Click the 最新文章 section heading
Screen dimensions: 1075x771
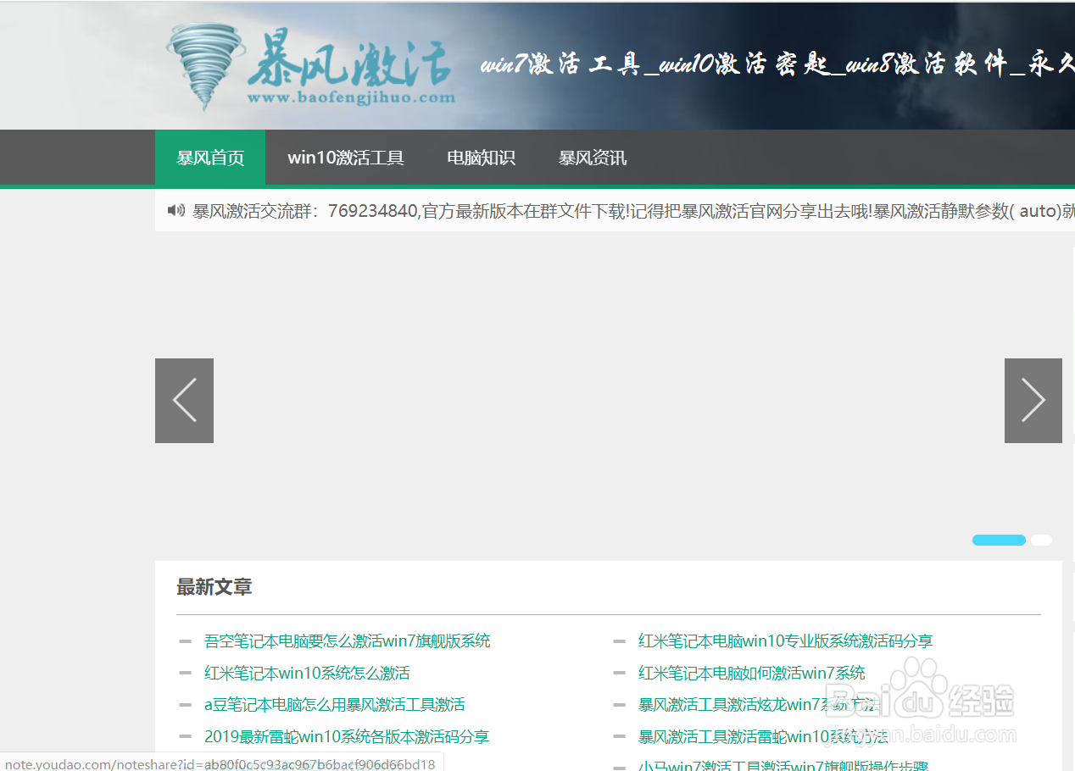click(x=214, y=587)
